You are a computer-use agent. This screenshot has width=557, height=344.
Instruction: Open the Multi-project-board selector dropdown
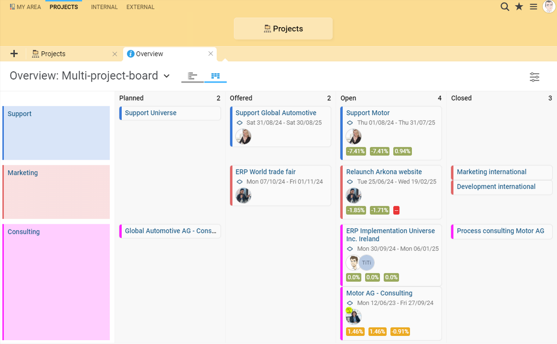(166, 76)
